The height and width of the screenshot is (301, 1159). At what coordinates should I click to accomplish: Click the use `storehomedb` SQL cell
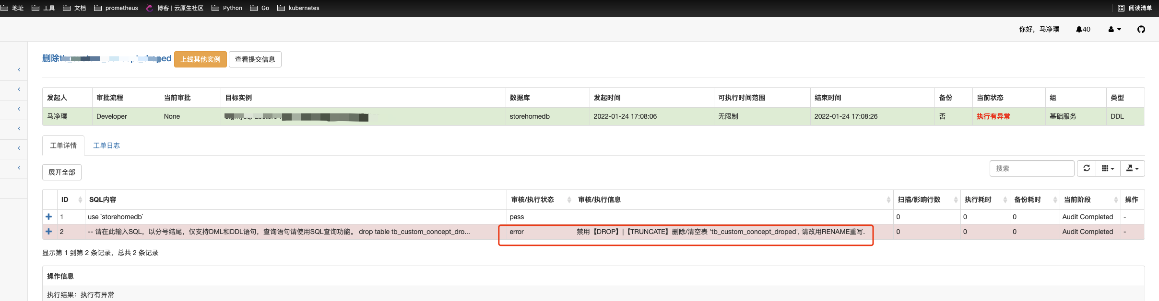pos(296,217)
